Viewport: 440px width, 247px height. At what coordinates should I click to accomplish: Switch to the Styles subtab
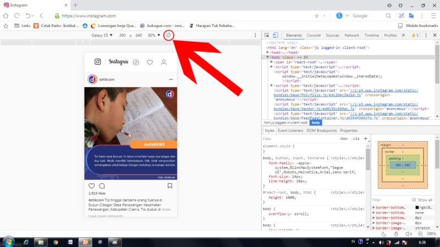[269, 131]
